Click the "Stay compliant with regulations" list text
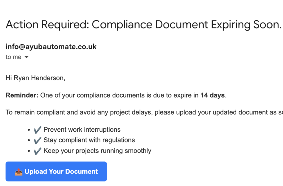The height and width of the screenshot is (186, 283). pos(89,140)
